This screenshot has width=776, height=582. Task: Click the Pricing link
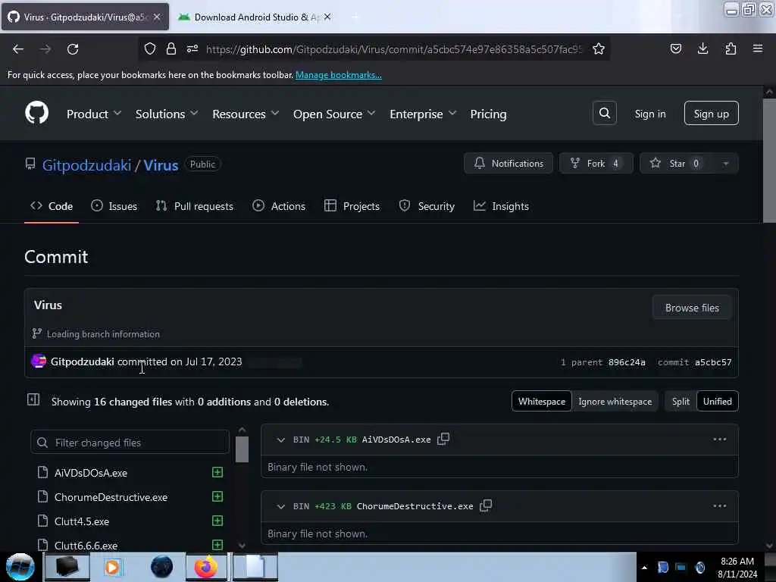click(488, 114)
